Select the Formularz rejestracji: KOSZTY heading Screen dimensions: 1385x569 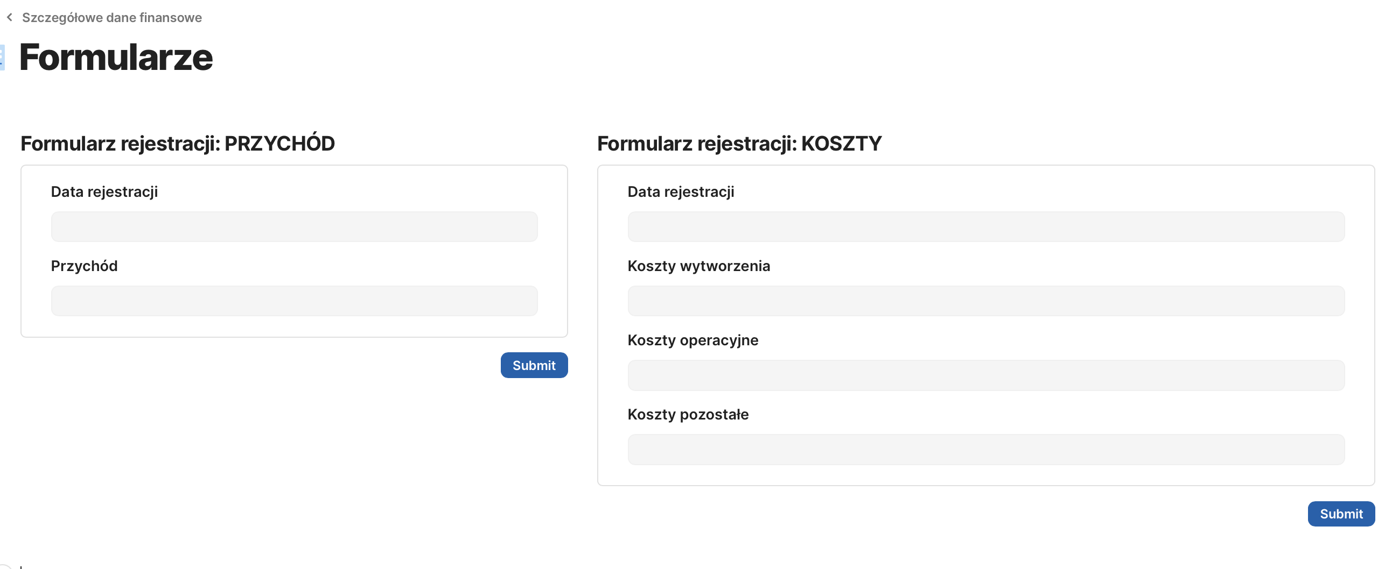[739, 144]
